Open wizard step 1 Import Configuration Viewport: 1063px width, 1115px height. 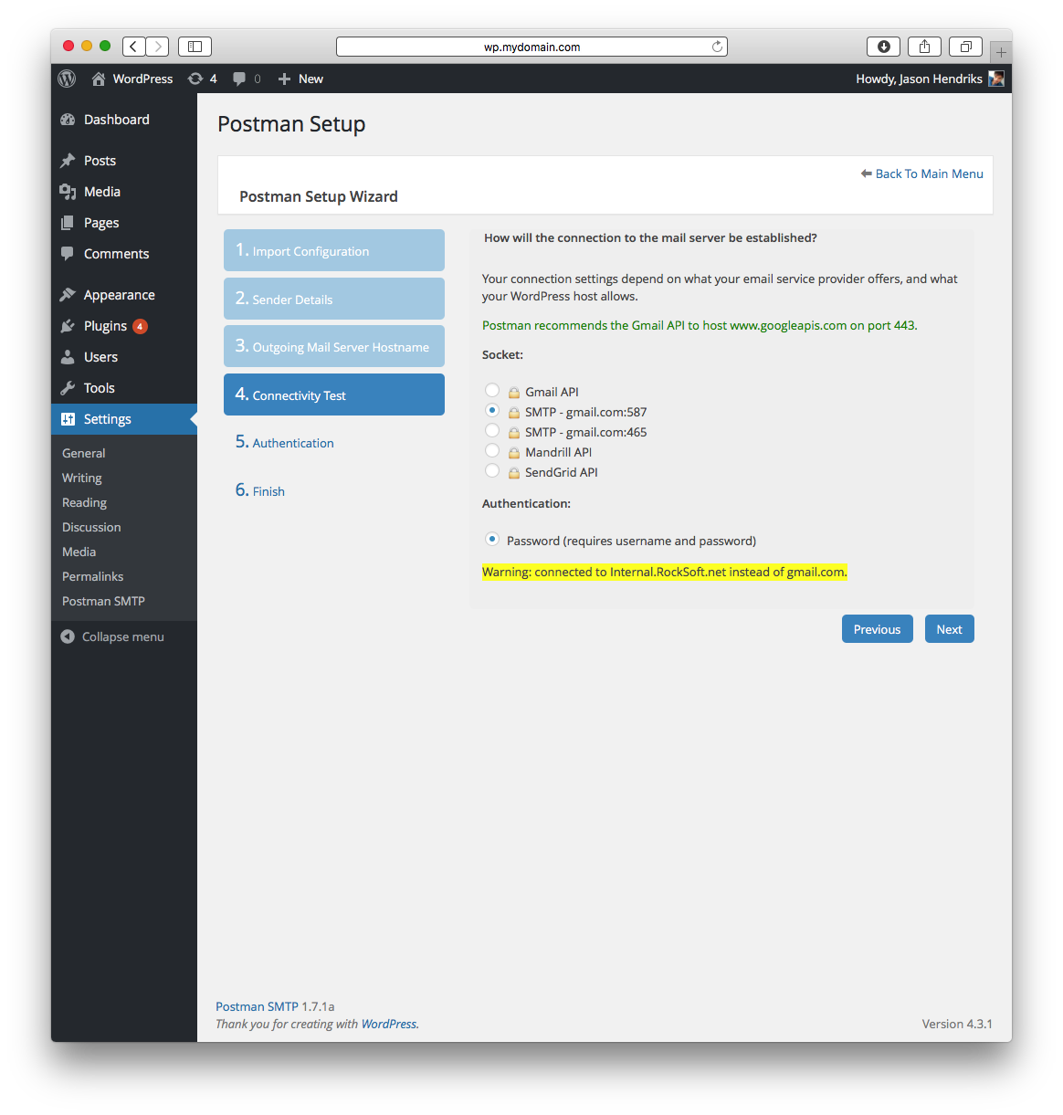[334, 250]
